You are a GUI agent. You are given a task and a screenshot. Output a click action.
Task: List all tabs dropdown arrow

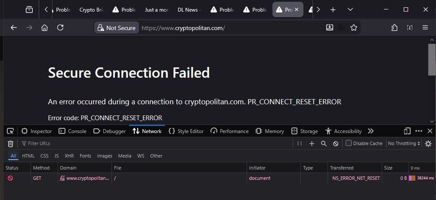point(350,9)
